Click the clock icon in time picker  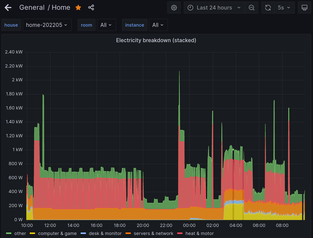click(191, 8)
